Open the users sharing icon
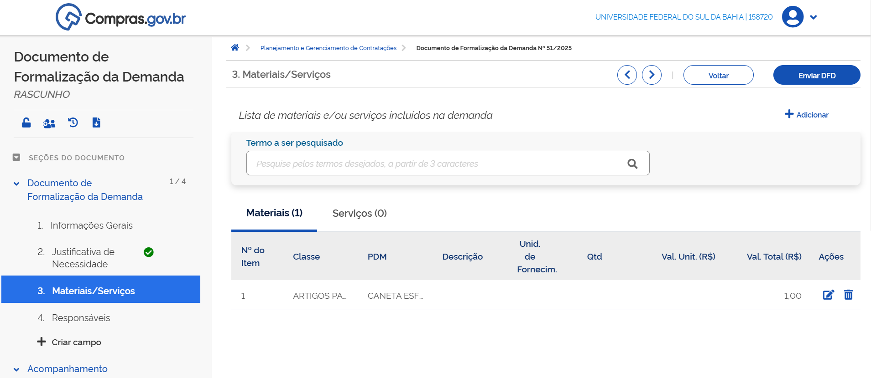Viewport: 871px width, 378px height. click(49, 123)
